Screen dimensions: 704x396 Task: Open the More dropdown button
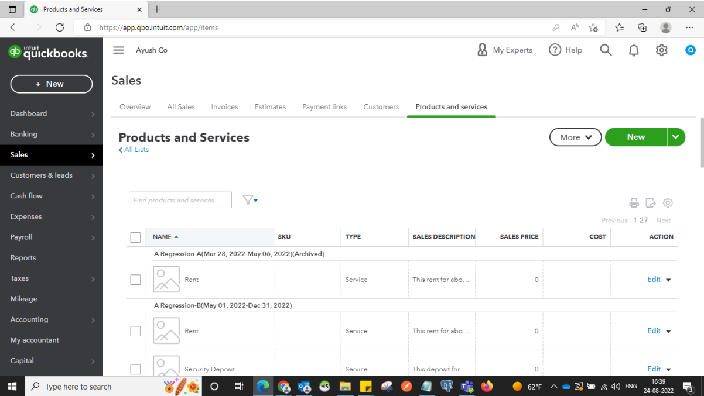coord(575,137)
